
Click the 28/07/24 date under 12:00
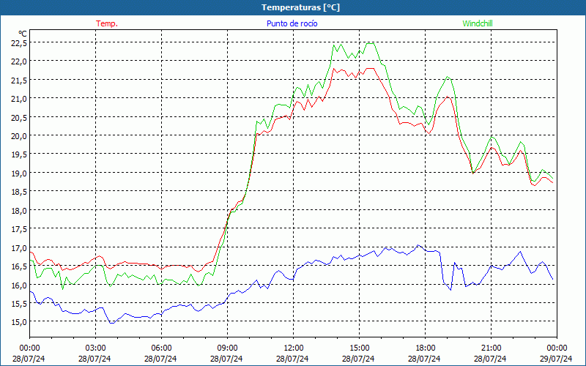[292, 359]
